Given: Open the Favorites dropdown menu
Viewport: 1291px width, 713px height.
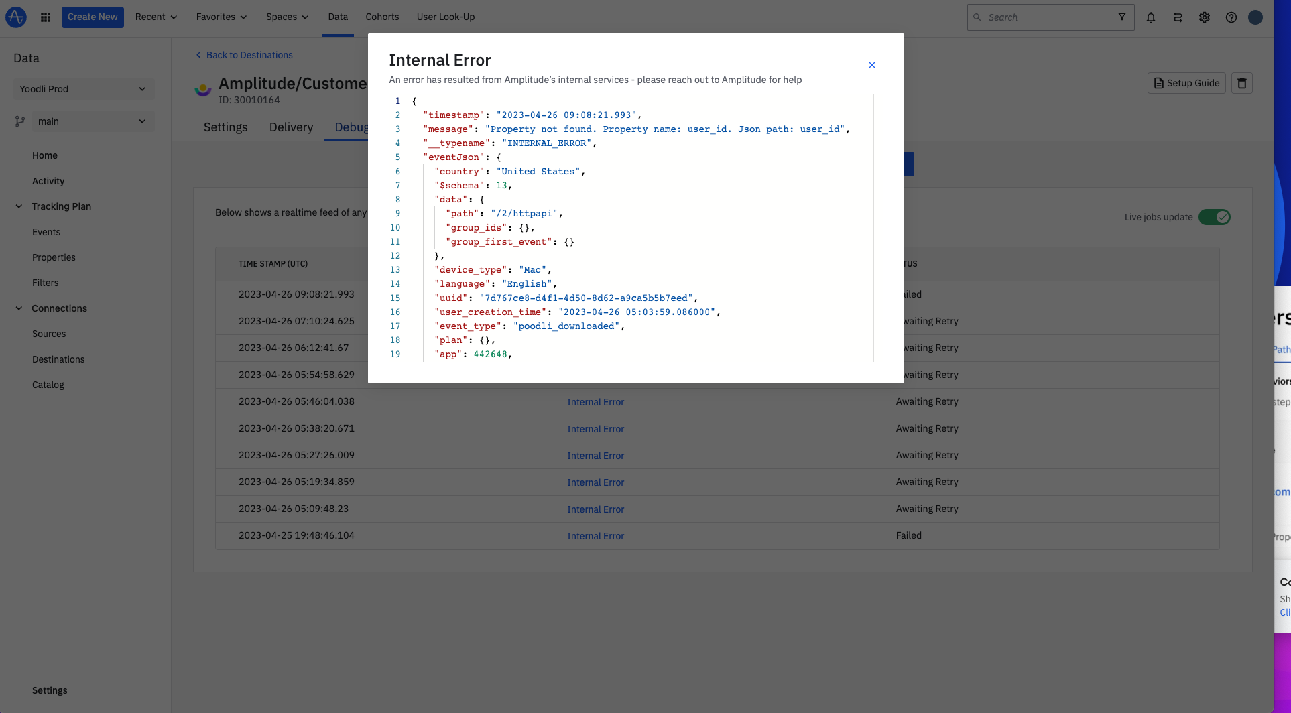Looking at the screenshot, I should click(x=221, y=17).
